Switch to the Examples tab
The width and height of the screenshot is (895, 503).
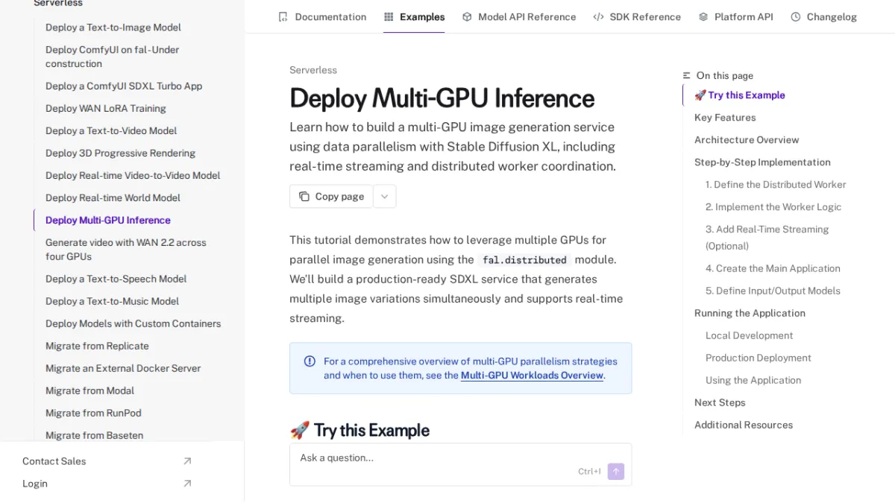pyautogui.click(x=415, y=16)
